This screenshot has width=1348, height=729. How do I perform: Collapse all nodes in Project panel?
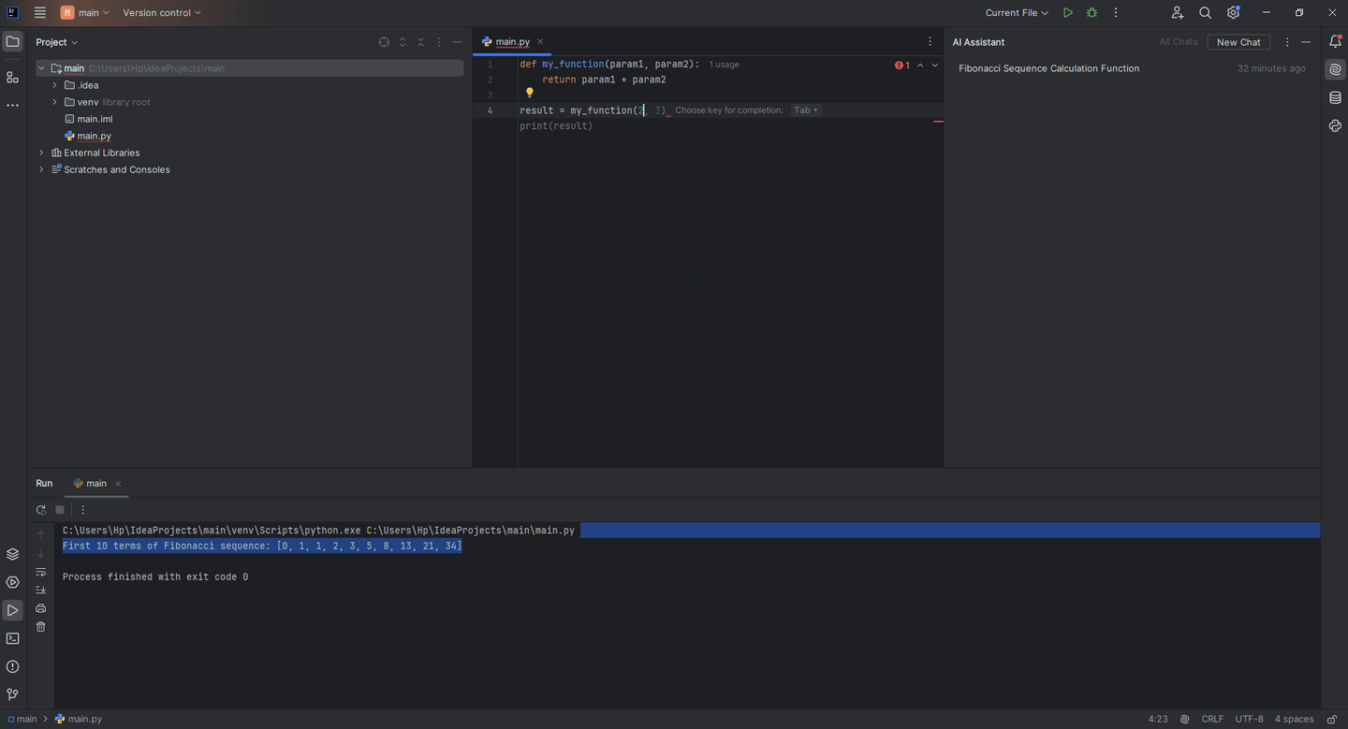coord(420,42)
